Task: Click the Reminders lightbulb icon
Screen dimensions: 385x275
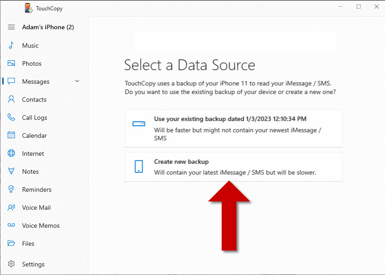Action: [11, 189]
